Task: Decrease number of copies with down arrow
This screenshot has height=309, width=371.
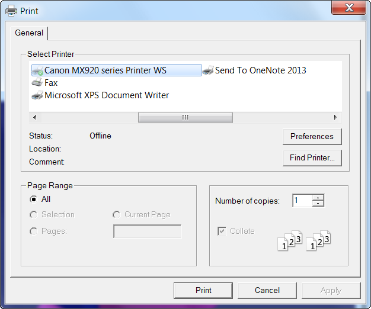Action: [318, 204]
